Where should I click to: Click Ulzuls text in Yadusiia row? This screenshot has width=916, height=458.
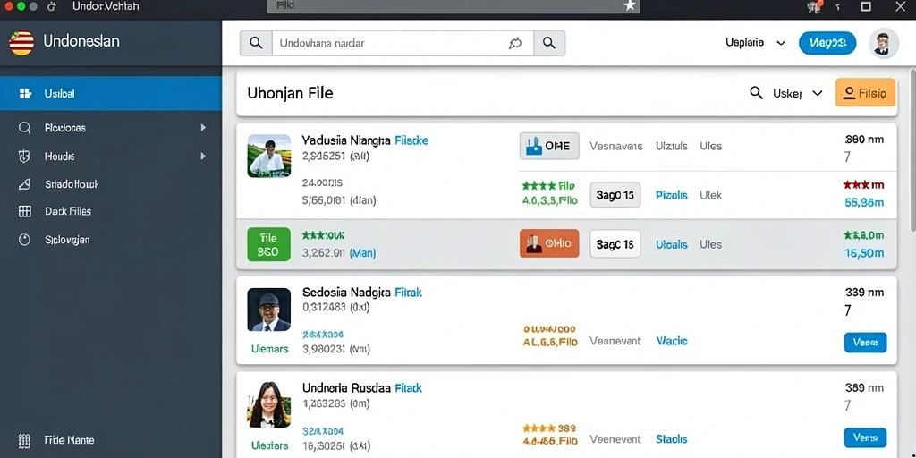(671, 146)
